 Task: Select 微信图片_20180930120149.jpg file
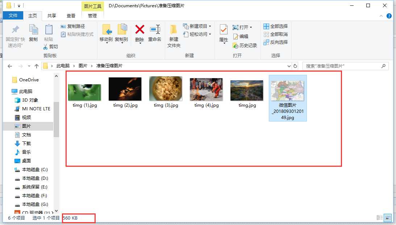coord(288,98)
